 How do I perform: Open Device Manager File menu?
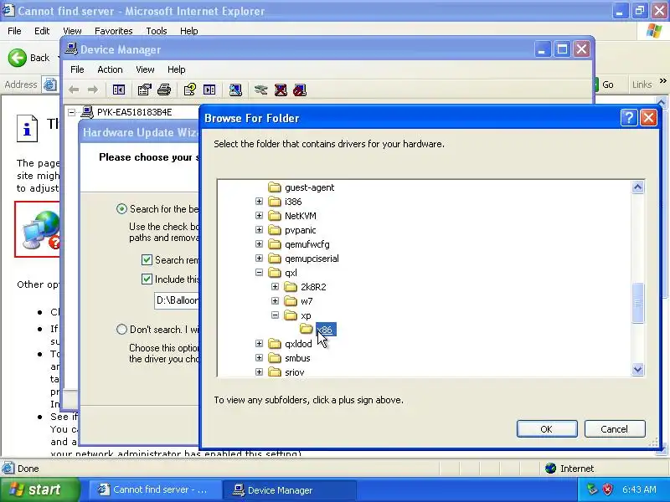(x=77, y=69)
